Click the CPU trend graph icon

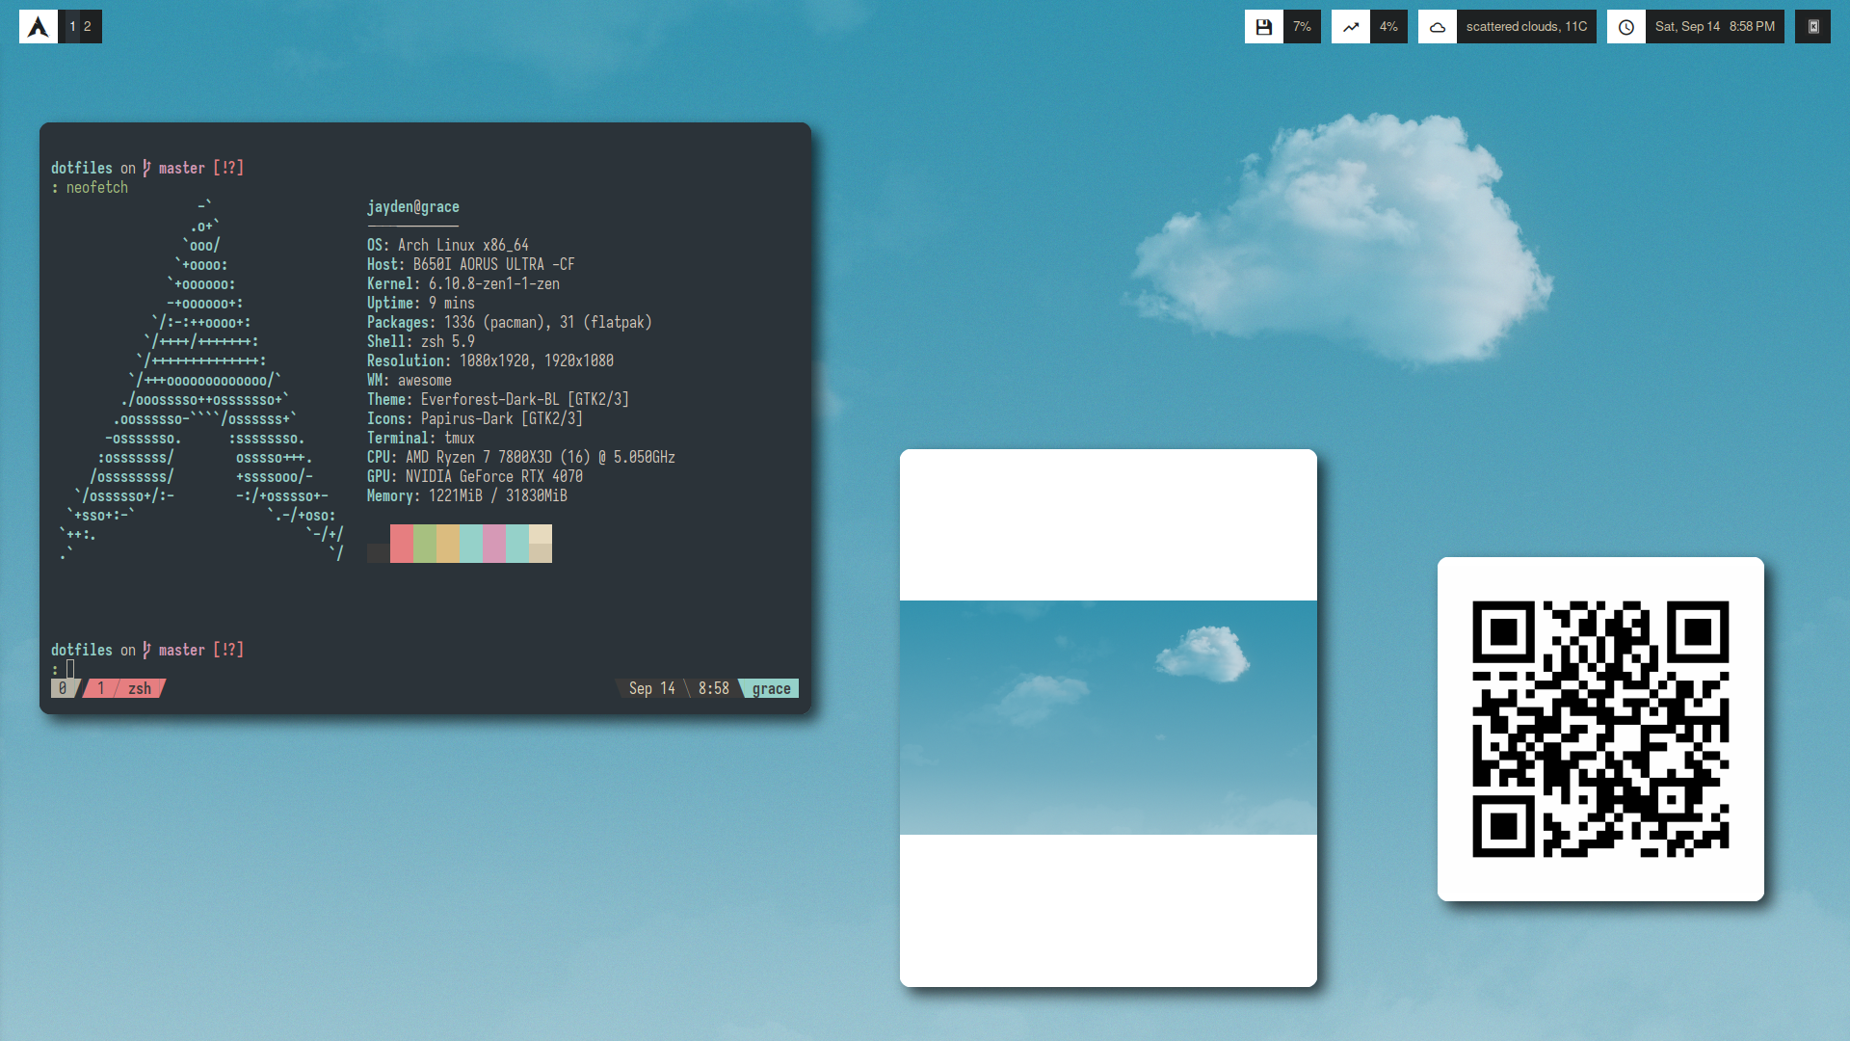(x=1350, y=27)
